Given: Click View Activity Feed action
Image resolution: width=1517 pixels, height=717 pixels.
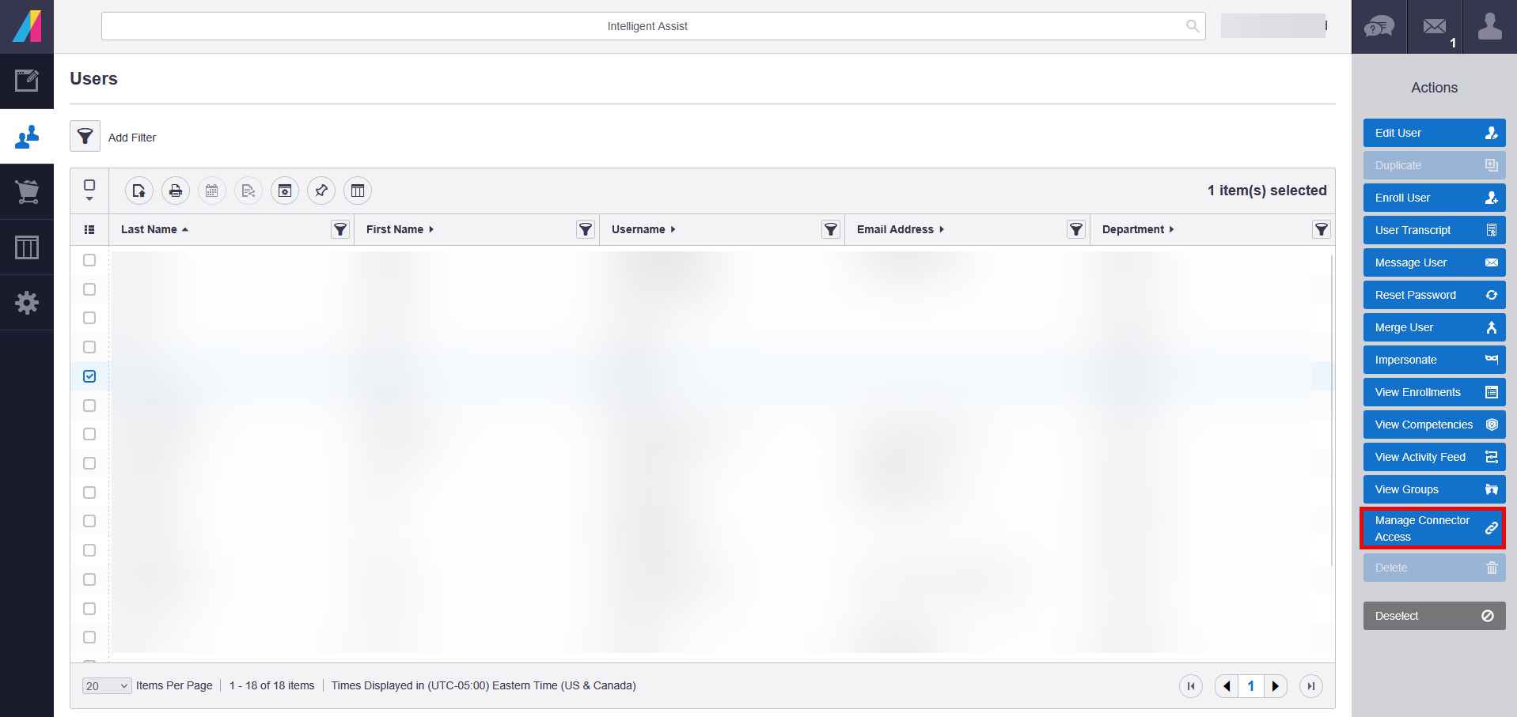Looking at the screenshot, I should (x=1434, y=457).
